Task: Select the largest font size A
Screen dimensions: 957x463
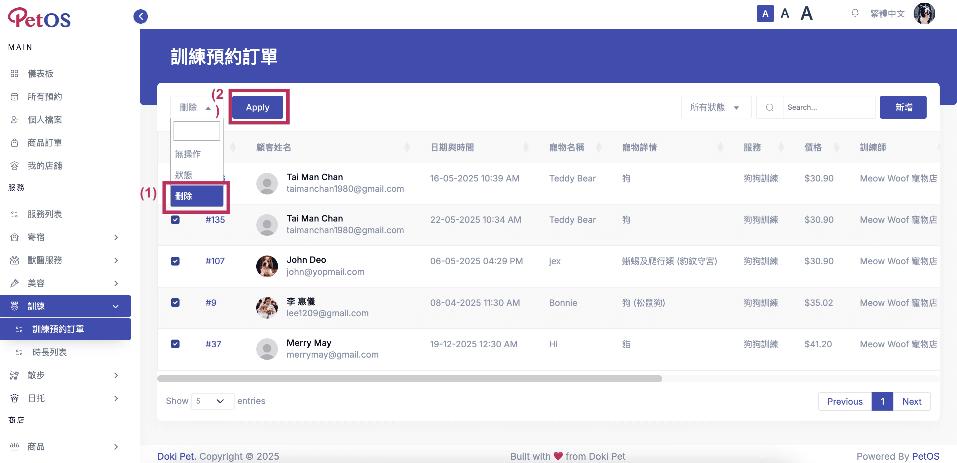Action: 806,13
